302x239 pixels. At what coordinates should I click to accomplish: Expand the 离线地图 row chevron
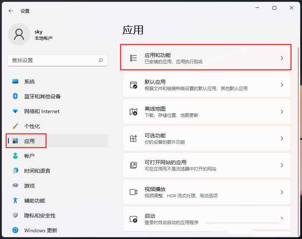(282, 111)
